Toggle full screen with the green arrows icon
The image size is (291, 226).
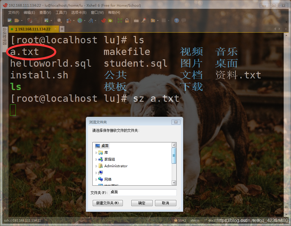tap(120, 20)
